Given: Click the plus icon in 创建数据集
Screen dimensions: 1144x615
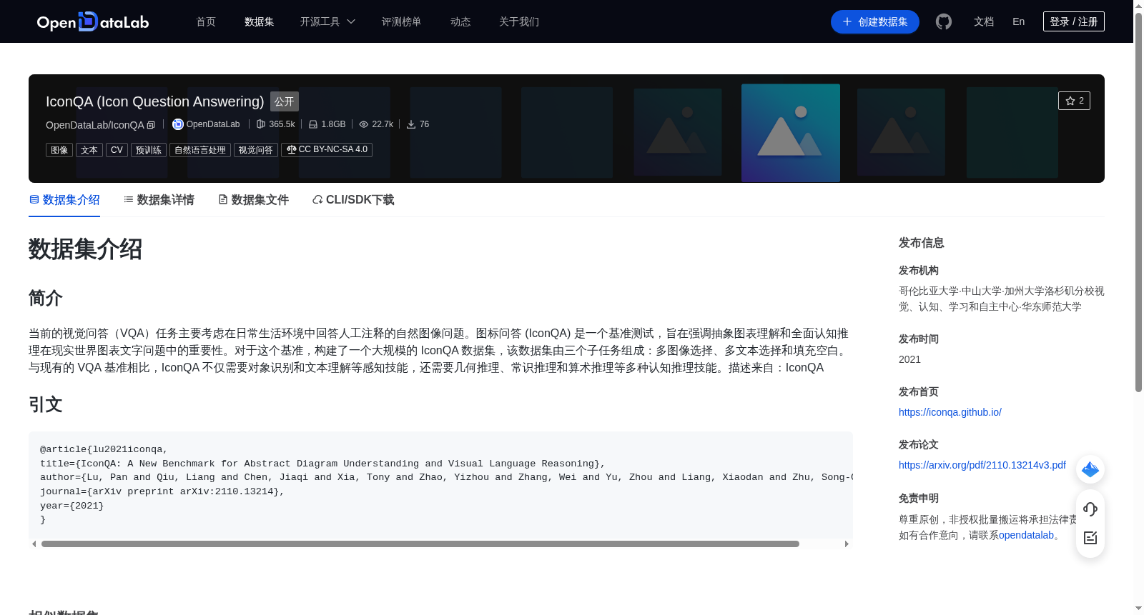Looking at the screenshot, I should pyautogui.click(x=847, y=21).
